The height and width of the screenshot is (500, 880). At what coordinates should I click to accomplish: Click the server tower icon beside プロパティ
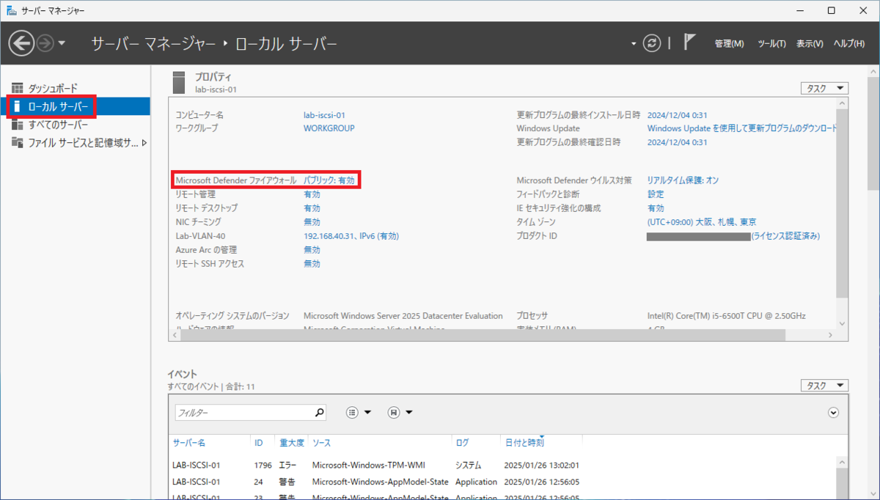coord(179,82)
